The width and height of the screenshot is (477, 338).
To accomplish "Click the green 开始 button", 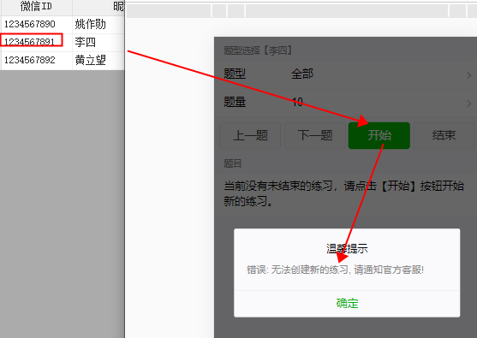I will (x=379, y=135).
